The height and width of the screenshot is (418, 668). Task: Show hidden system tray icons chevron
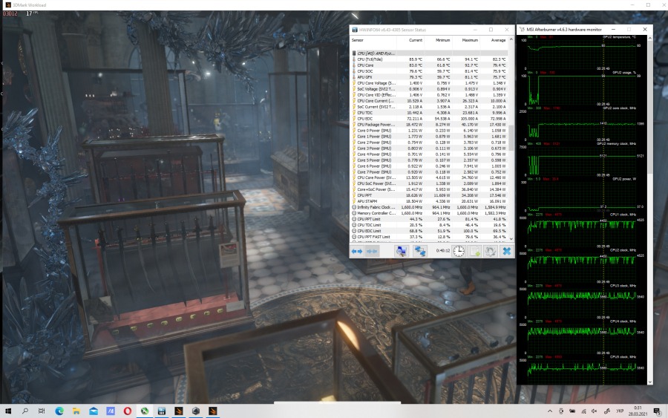(550, 411)
